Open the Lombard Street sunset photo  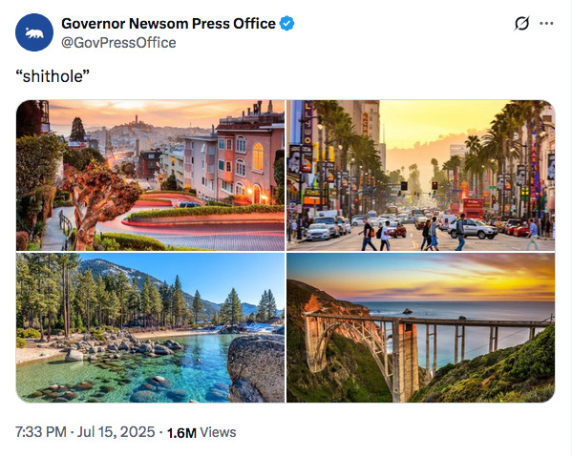(150, 176)
